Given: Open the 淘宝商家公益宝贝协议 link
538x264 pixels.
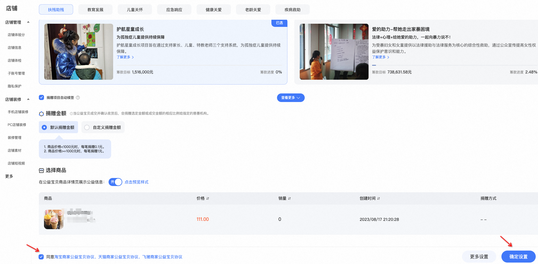Looking at the screenshot, I should [74, 257].
